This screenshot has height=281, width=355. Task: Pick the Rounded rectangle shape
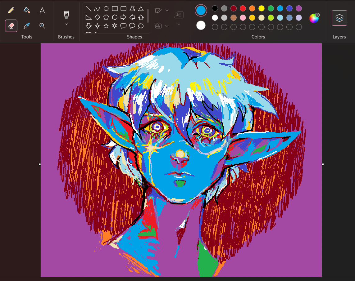click(123, 9)
